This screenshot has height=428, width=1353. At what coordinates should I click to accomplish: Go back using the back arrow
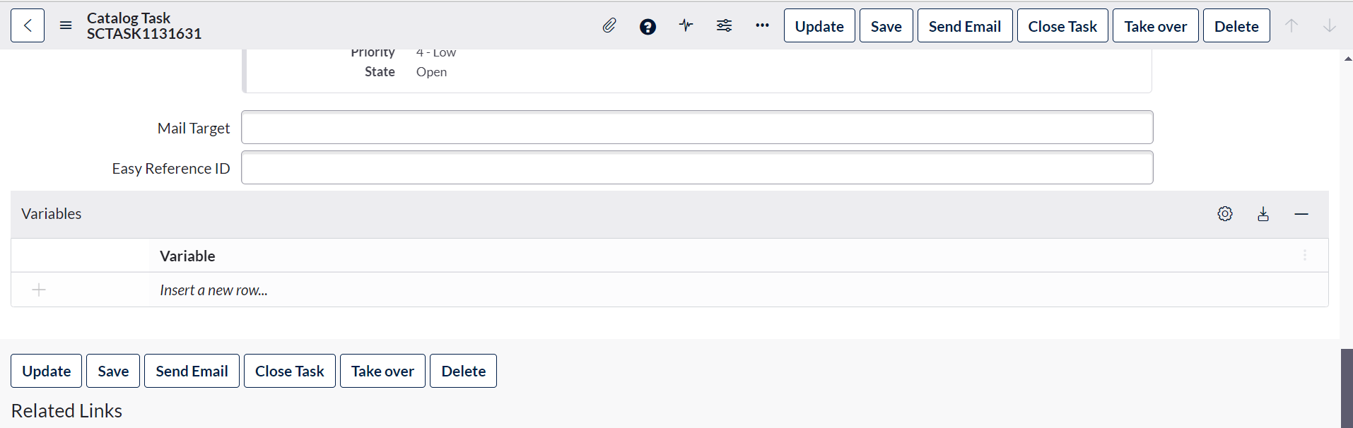tap(27, 25)
